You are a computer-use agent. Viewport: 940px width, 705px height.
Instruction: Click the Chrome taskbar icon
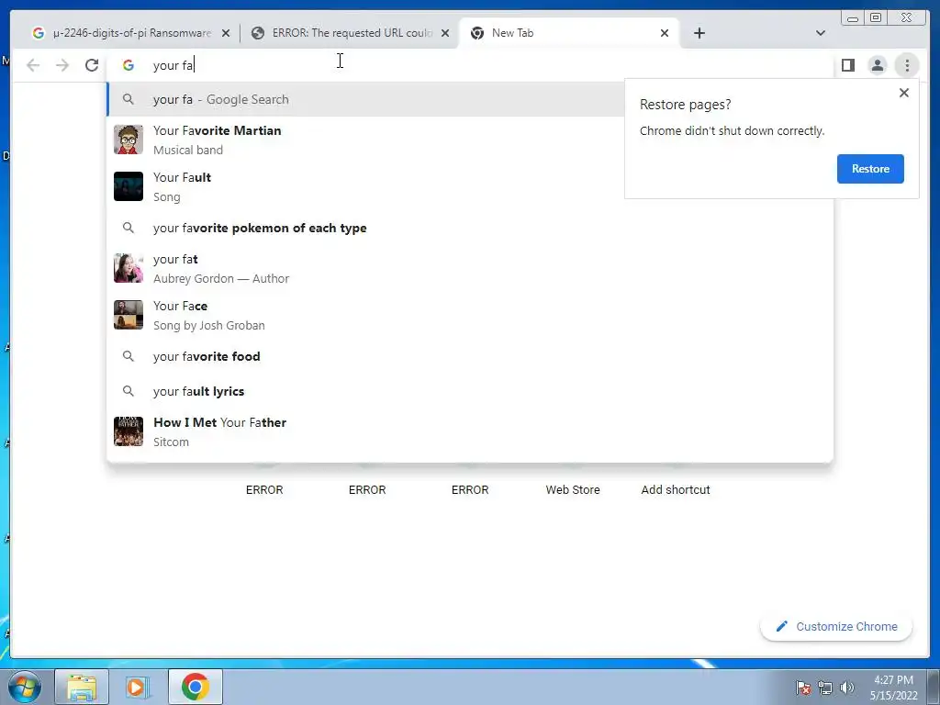click(196, 687)
